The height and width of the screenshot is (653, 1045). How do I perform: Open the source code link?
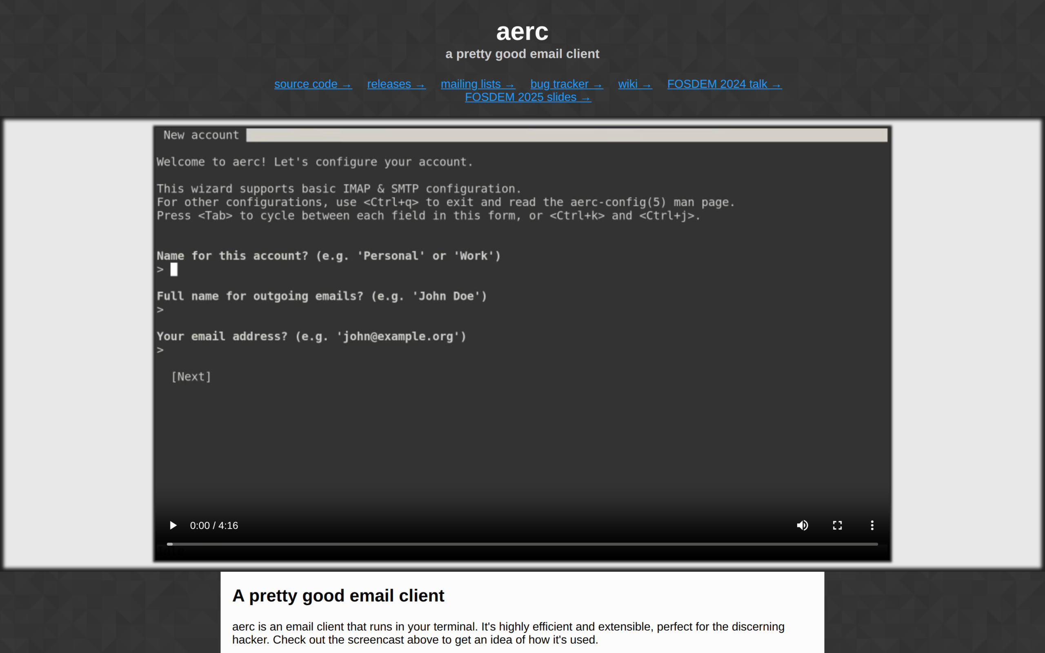pyautogui.click(x=313, y=84)
